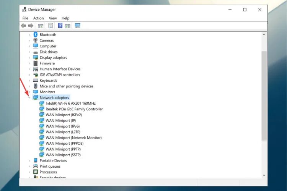Select WAN Miniport (IKEv2)
Image resolution: width=287 pixels, height=191 pixels.
click(64, 115)
